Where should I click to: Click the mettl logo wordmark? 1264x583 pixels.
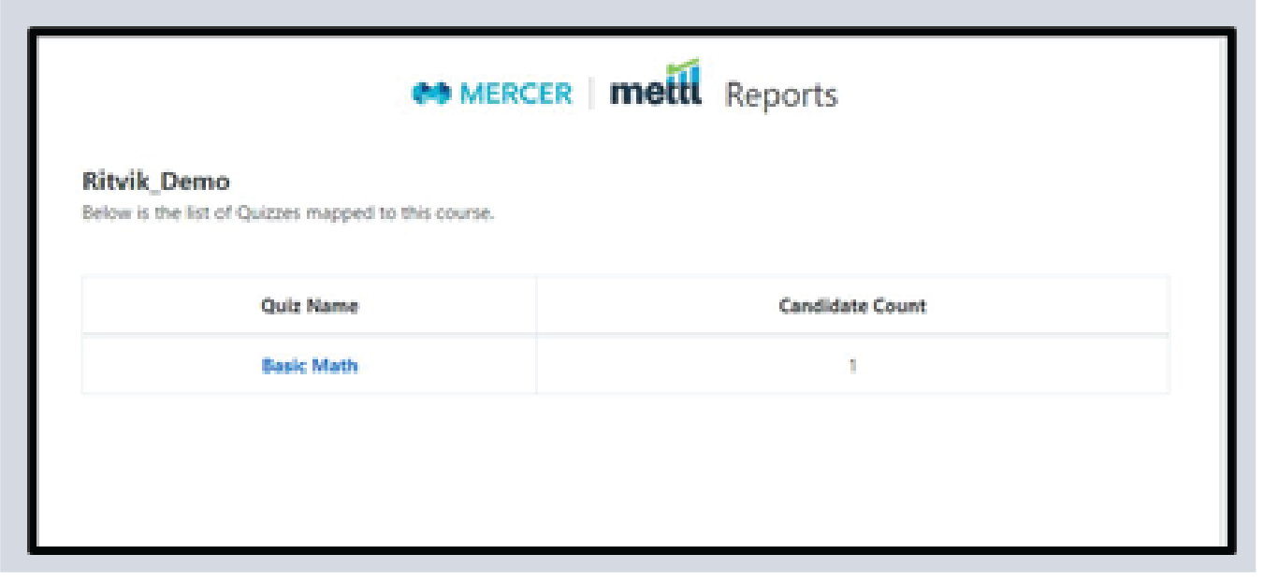tap(654, 92)
